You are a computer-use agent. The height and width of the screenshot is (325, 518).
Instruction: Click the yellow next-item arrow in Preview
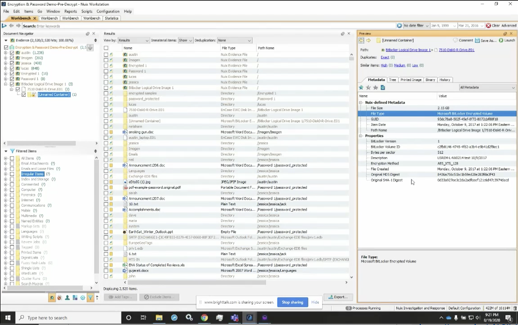pyautogui.click(x=369, y=40)
